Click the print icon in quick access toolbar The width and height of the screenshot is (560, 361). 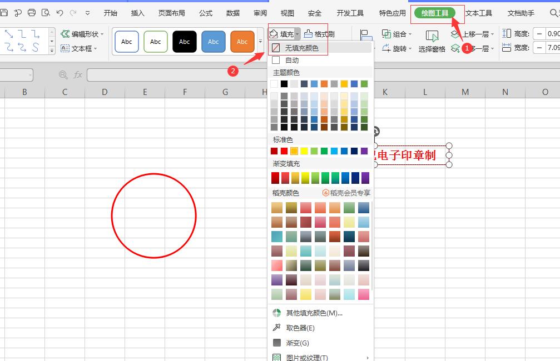32,13
